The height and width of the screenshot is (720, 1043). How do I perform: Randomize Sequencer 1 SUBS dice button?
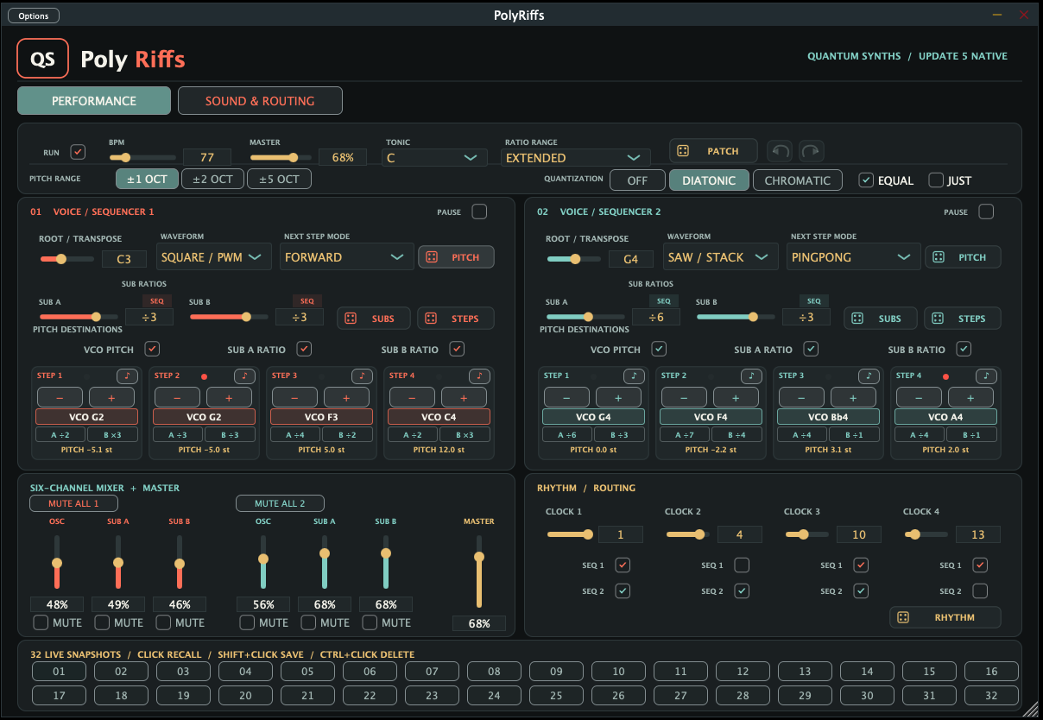click(374, 319)
